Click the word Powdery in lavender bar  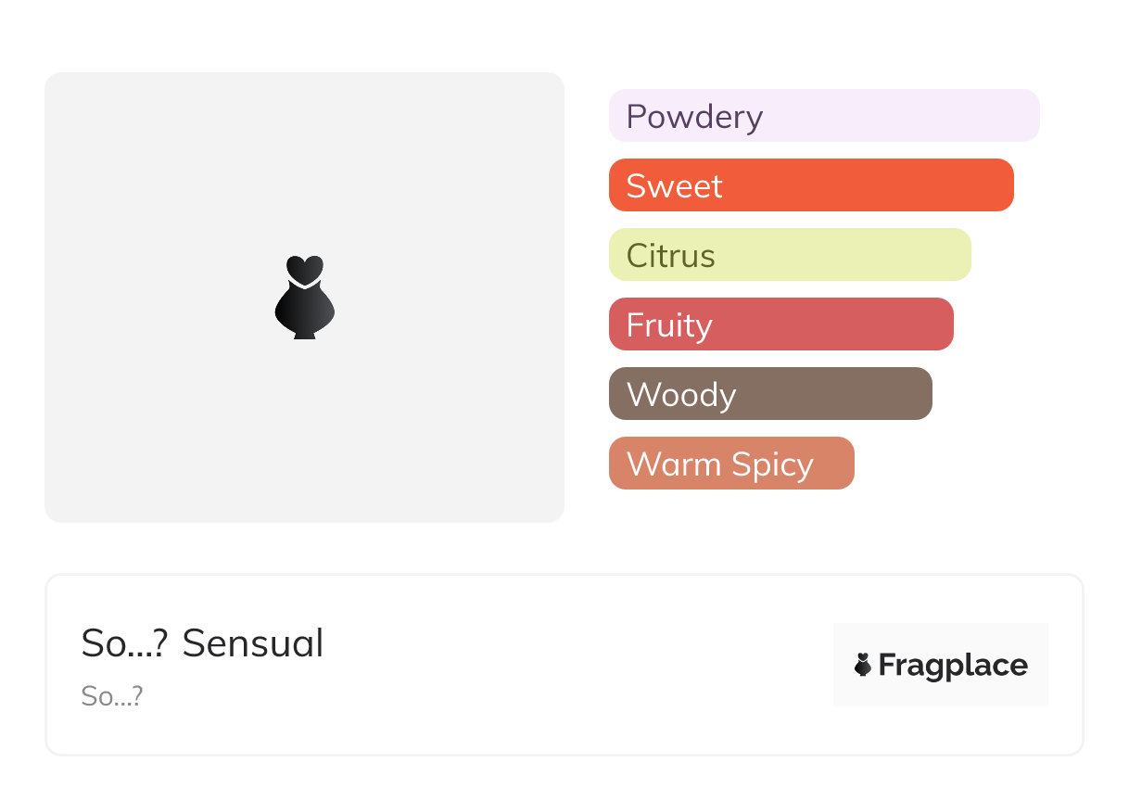pyautogui.click(x=694, y=117)
